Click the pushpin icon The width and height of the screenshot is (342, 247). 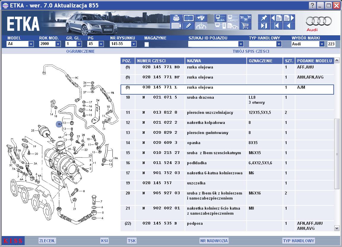[264, 18]
